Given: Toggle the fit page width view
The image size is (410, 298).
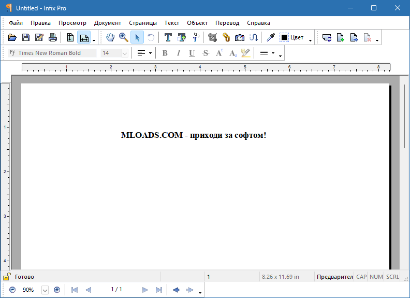Looking at the screenshot, I should click(x=84, y=37).
